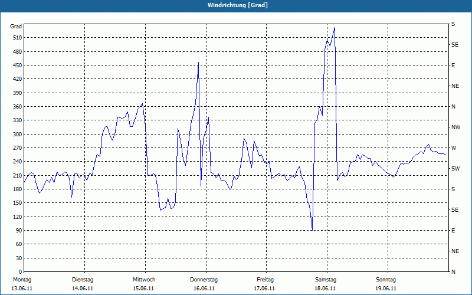The height and width of the screenshot is (295, 472).
Task: Select 'NE' compass label between 60 and 30
Action: [x=455, y=251]
